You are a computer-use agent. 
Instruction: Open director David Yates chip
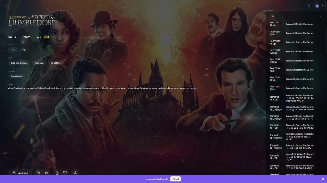point(17,76)
